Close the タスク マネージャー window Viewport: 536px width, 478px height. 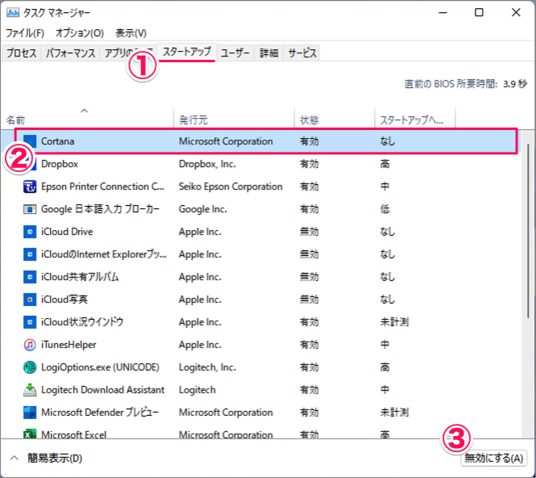tap(516, 13)
